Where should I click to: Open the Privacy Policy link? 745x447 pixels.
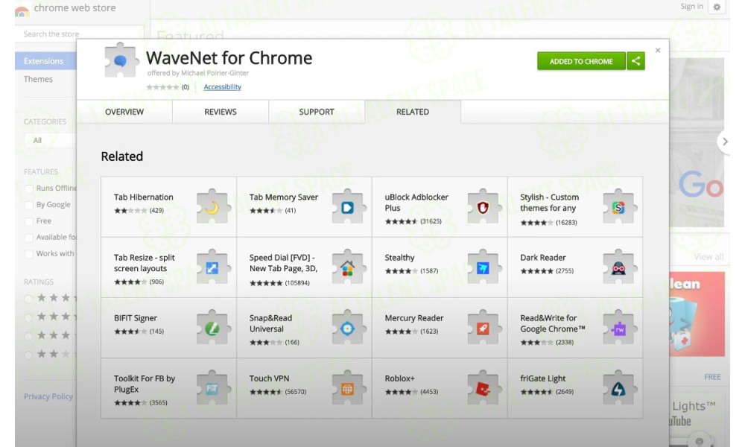[x=48, y=396]
